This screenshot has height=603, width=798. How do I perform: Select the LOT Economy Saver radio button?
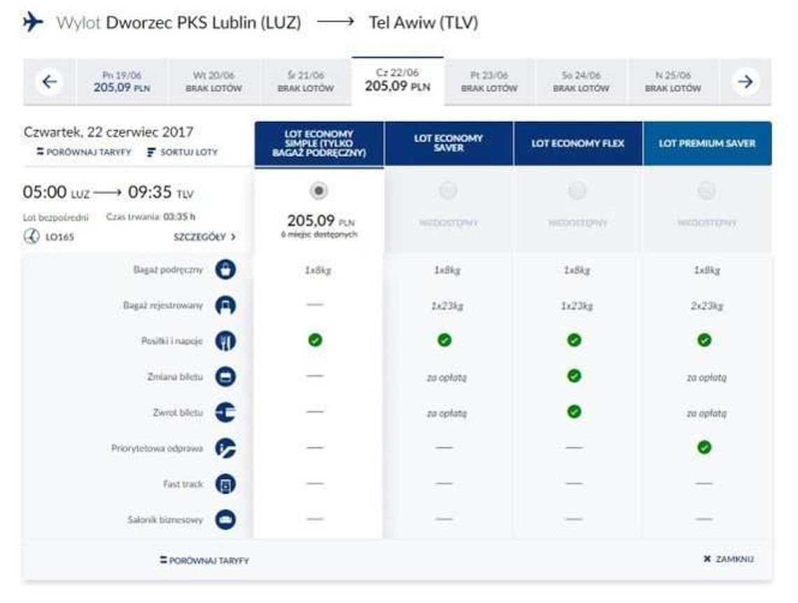448,190
